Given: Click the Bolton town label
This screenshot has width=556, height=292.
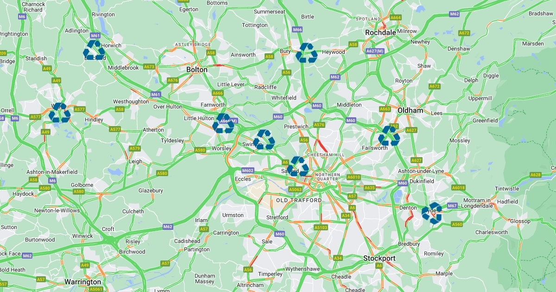Looking at the screenshot, I should (x=196, y=70).
